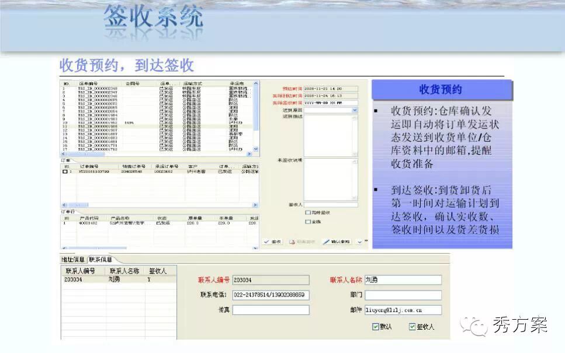
Task: Select the 联系信息 tab
Action: tap(100, 260)
